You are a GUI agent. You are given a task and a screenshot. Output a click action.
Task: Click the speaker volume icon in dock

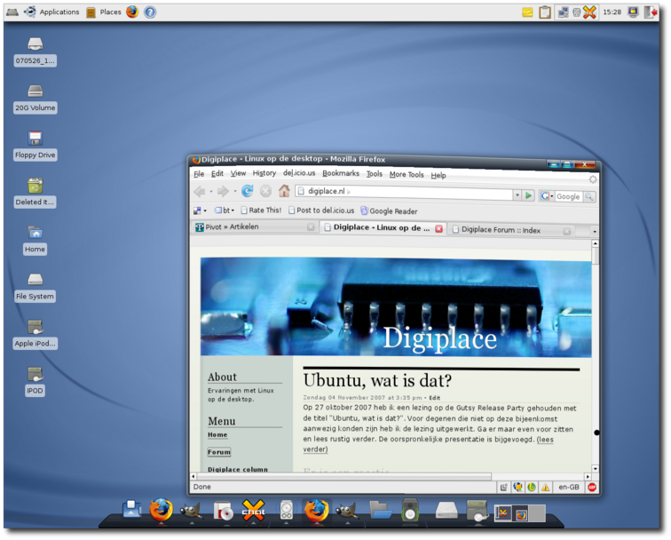point(409,510)
